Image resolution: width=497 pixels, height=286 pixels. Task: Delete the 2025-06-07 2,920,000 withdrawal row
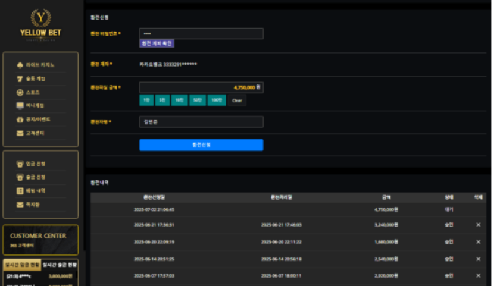(x=479, y=275)
